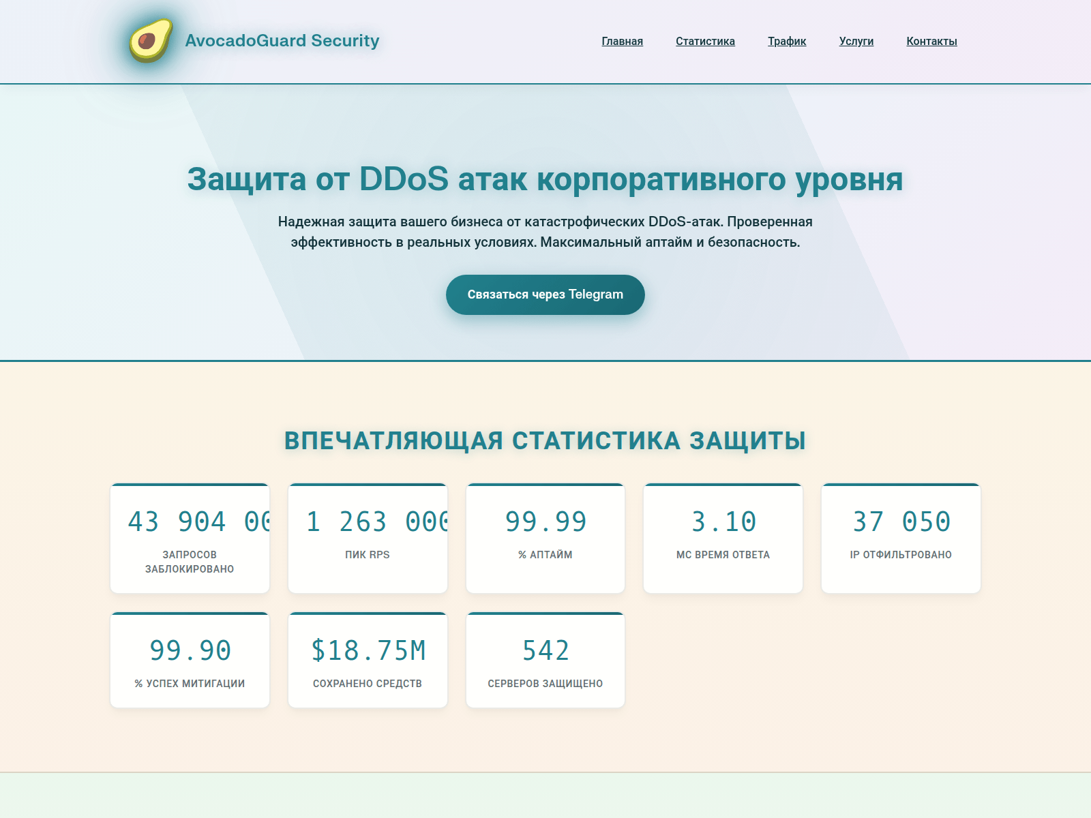Click the 99.99 value
This screenshot has width=1091, height=818.
click(x=545, y=522)
